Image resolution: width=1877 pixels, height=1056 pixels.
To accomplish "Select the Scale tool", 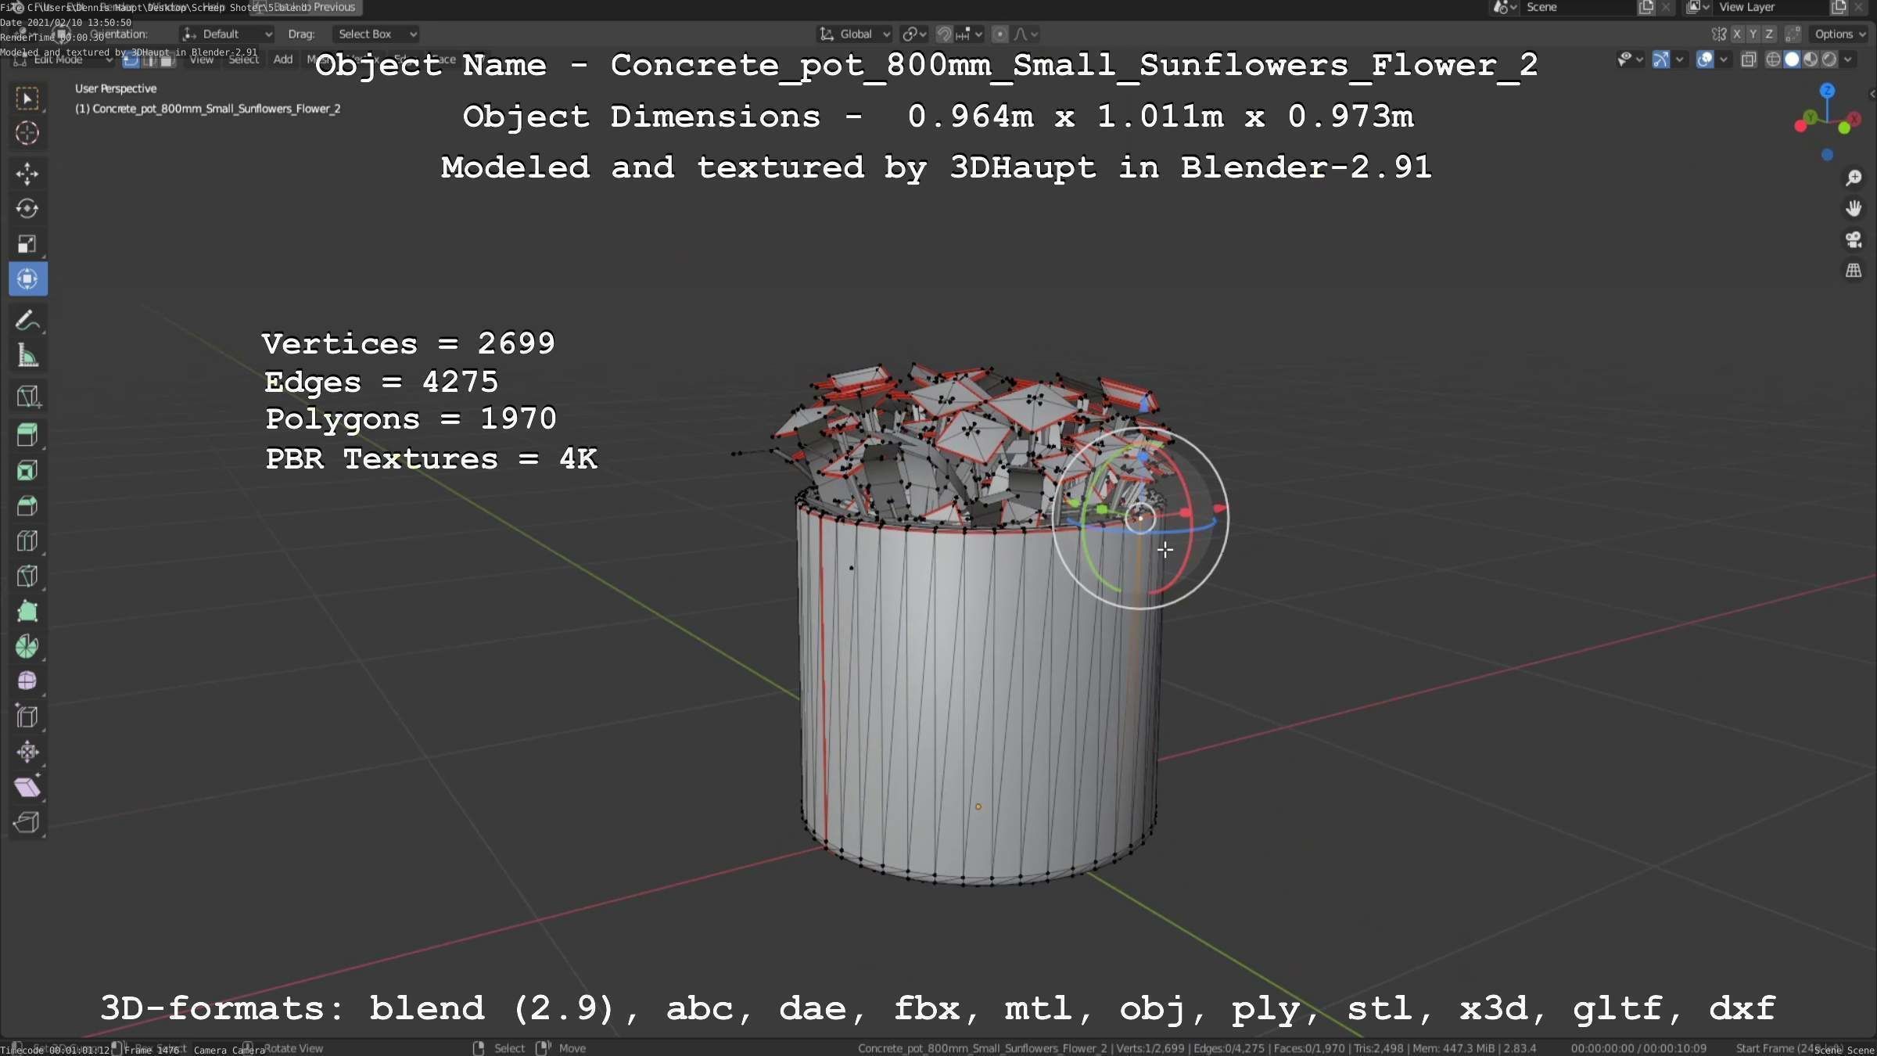I will click(27, 244).
